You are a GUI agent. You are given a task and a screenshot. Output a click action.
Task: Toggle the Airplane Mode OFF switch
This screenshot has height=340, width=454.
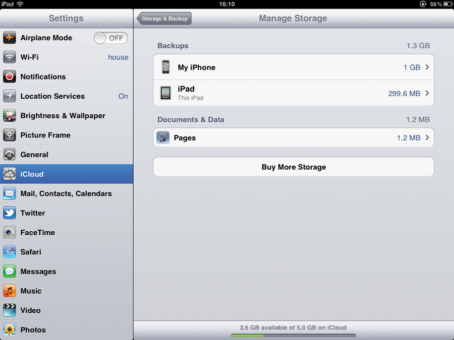(111, 38)
